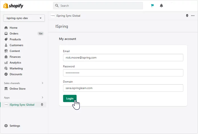Click iSpring app logo in header
The image size is (198, 134).
pyautogui.click(x=53, y=16)
